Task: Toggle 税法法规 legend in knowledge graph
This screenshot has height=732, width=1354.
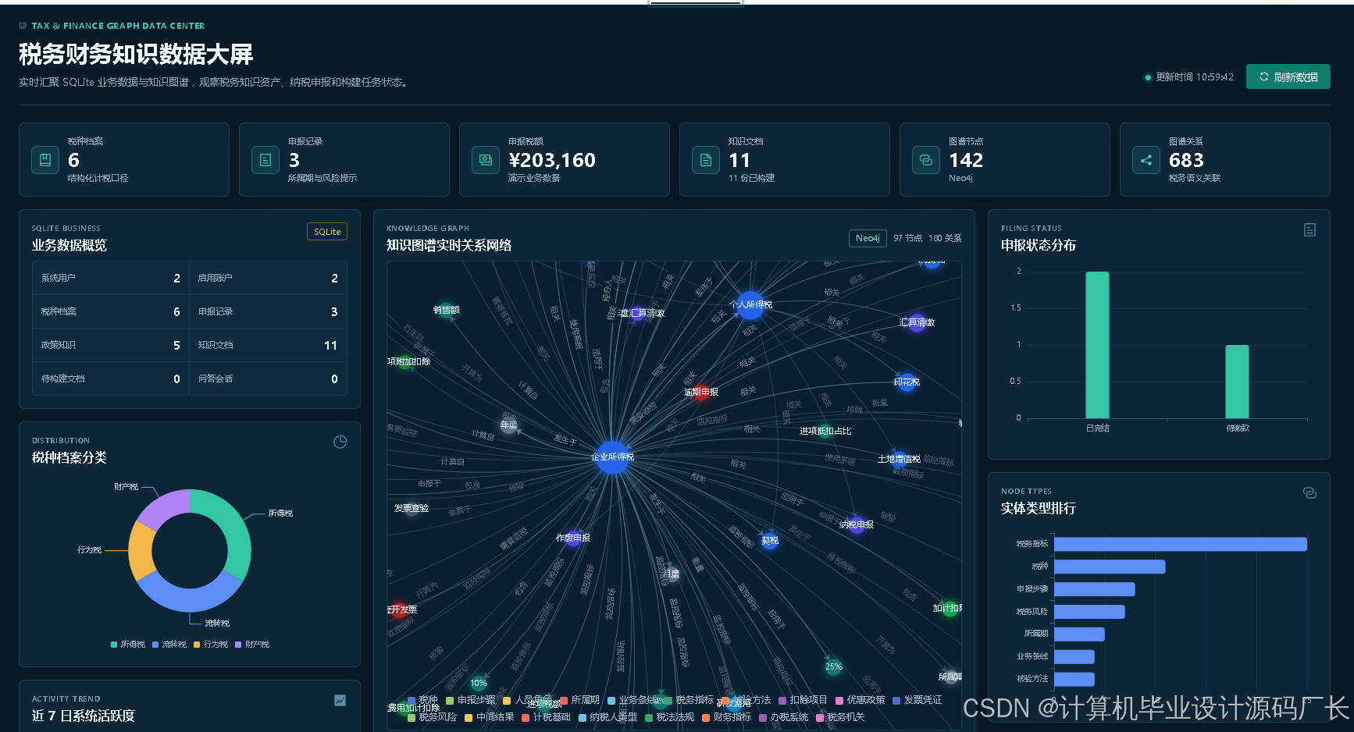Action: tap(670, 717)
